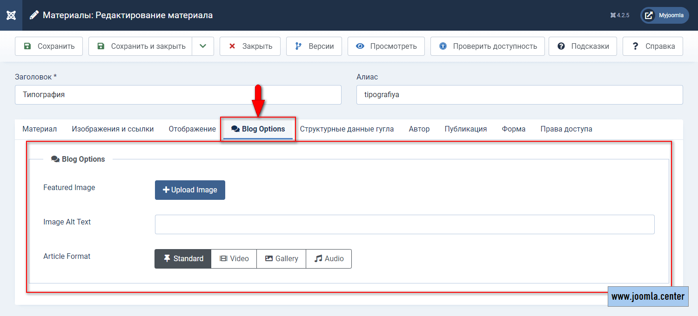Preview the article with Просмотреть
This screenshot has height=316, width=698.
click(386, 46)
